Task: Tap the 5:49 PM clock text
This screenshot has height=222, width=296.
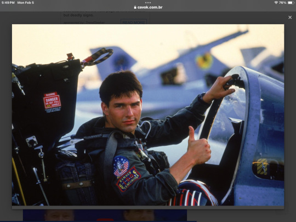Action: point(8,3)
